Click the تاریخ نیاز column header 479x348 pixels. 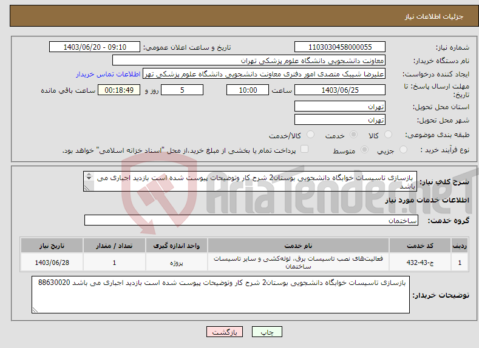(x=52, y=246)
